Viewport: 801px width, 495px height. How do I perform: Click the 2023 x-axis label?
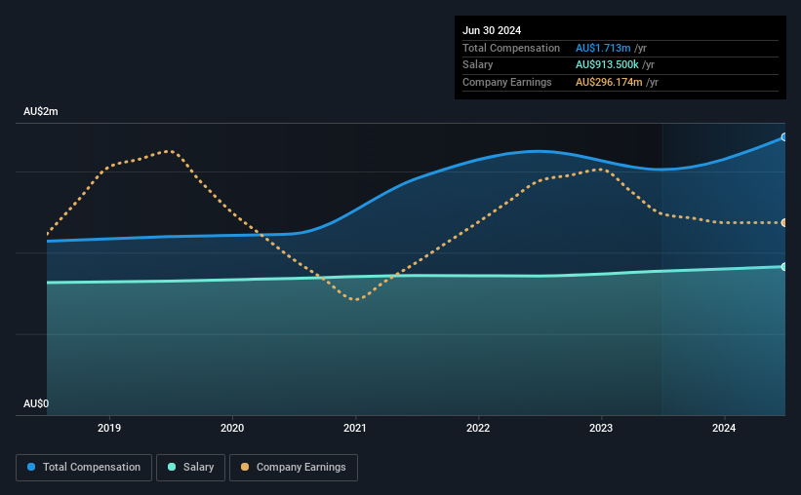tap(601, 428)
